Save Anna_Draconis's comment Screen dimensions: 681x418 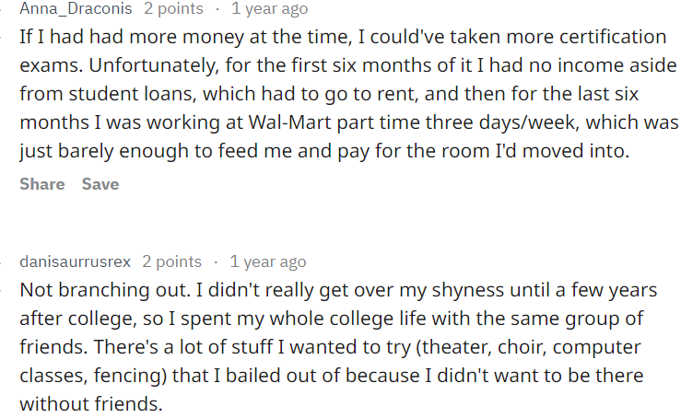tap(100, 184)
